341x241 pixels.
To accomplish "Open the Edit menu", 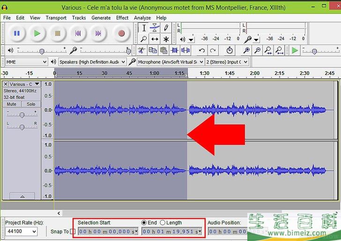I will click(x=20, y=18).
